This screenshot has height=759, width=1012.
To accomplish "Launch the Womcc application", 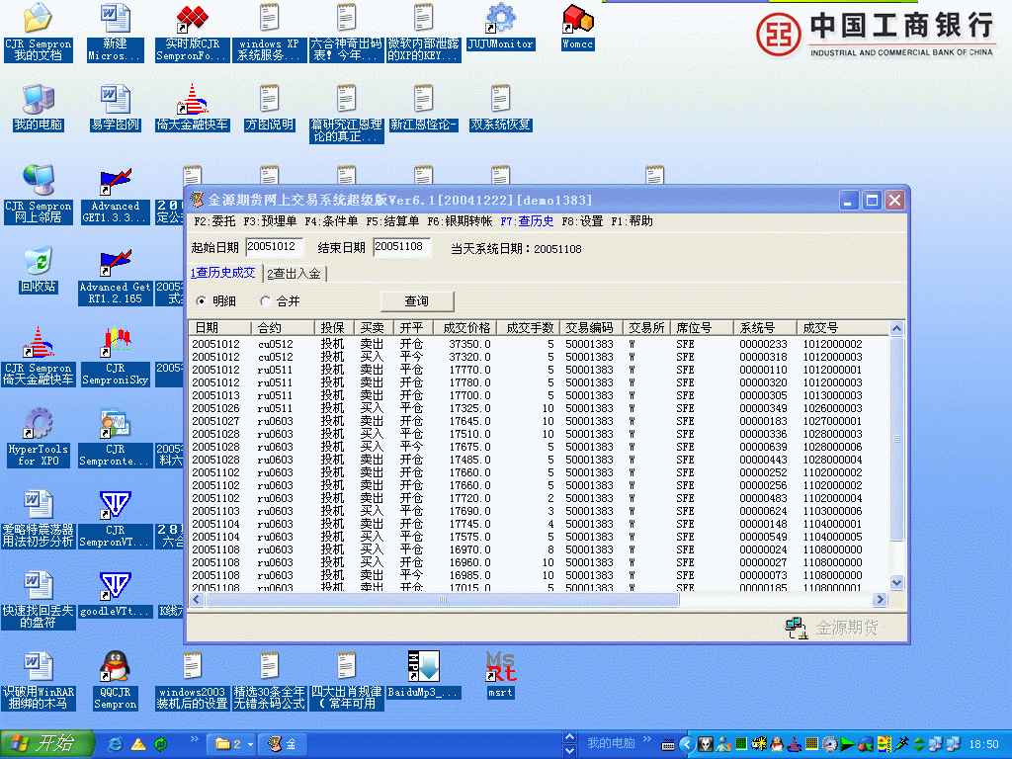I will [x=576, y=18].
